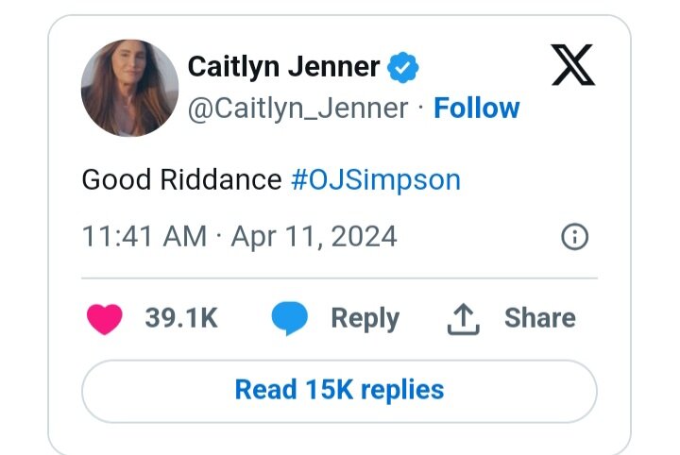Click the Share text label
680x455 pixels.
coord(540,317)
